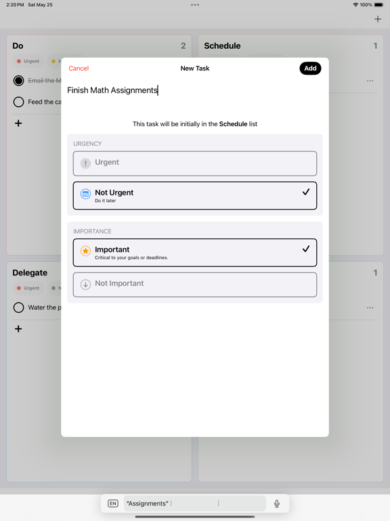Choose the Important option
This screenshot has width=390, height=521.
coord(195,252)
